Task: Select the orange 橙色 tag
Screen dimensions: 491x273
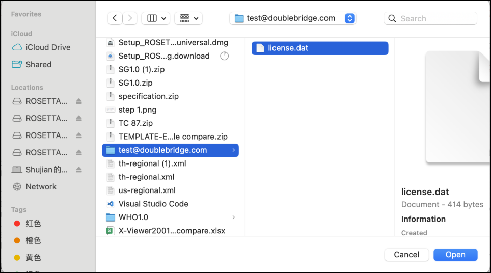Action: pos(33,240)
